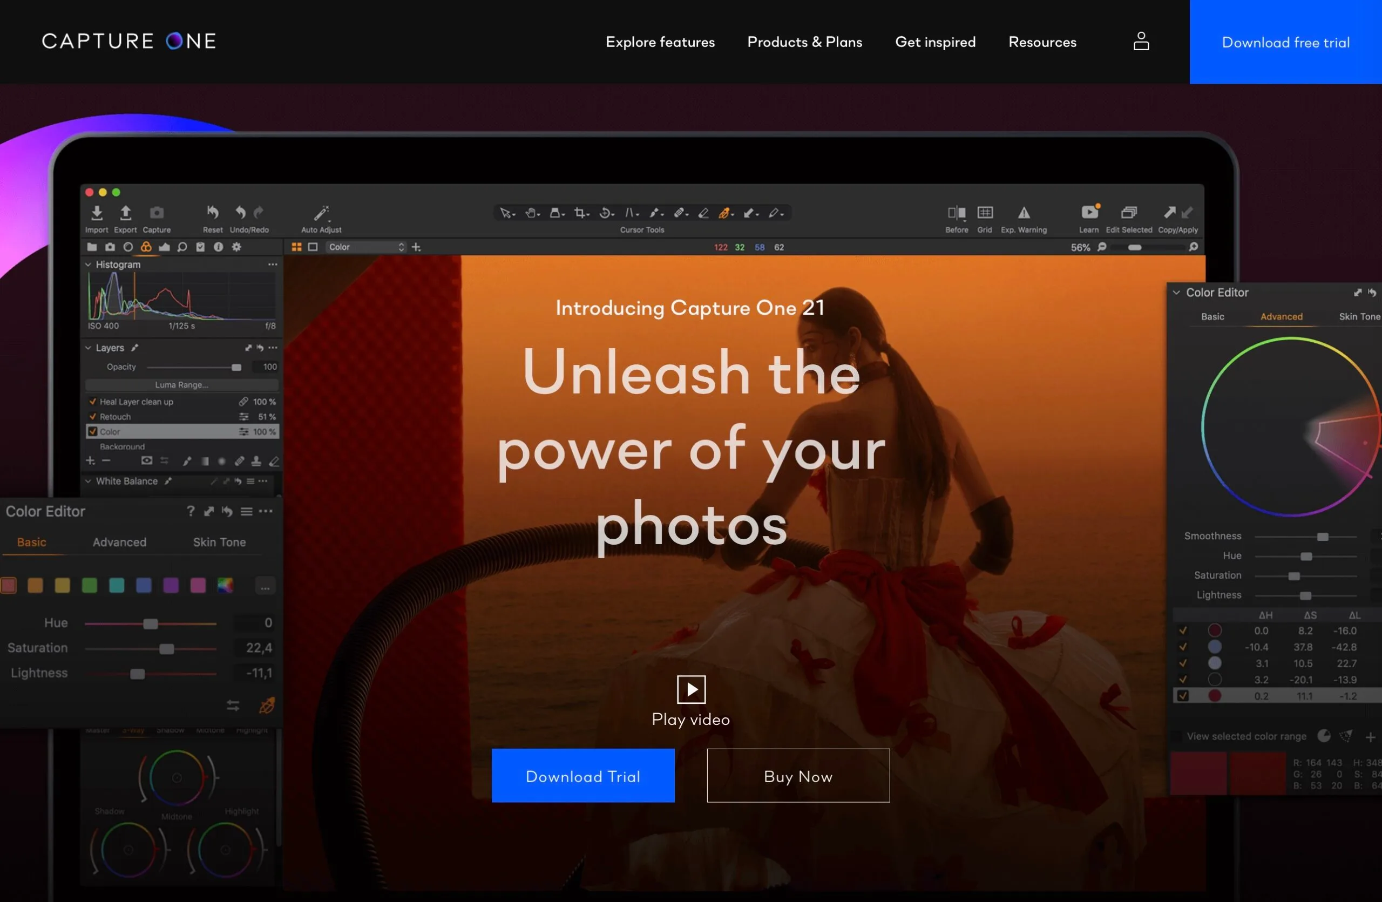Image resolution: width=1382 pixels, height=902 pixels.
Task: Open the Products & Plans menu
Action: pos(805,42)
